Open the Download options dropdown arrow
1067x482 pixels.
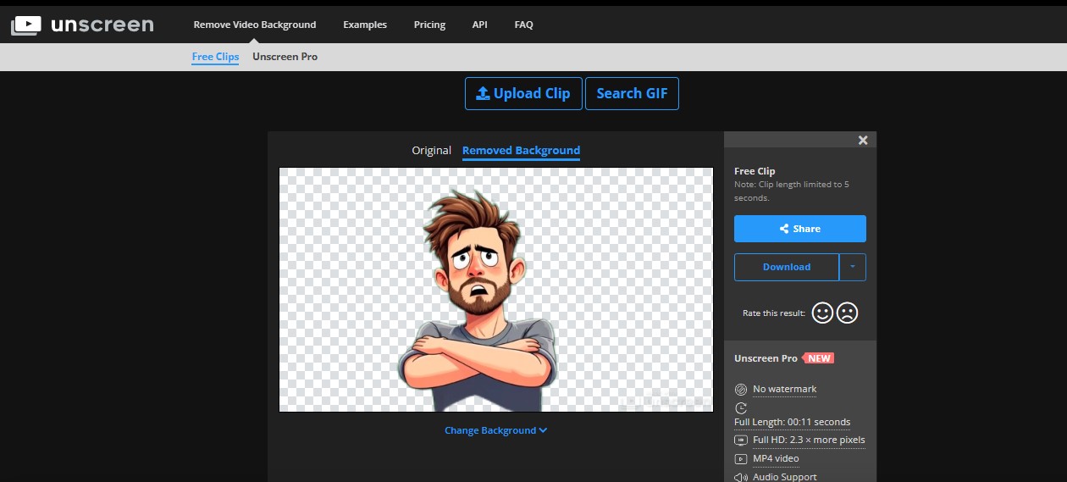point(853,267)
